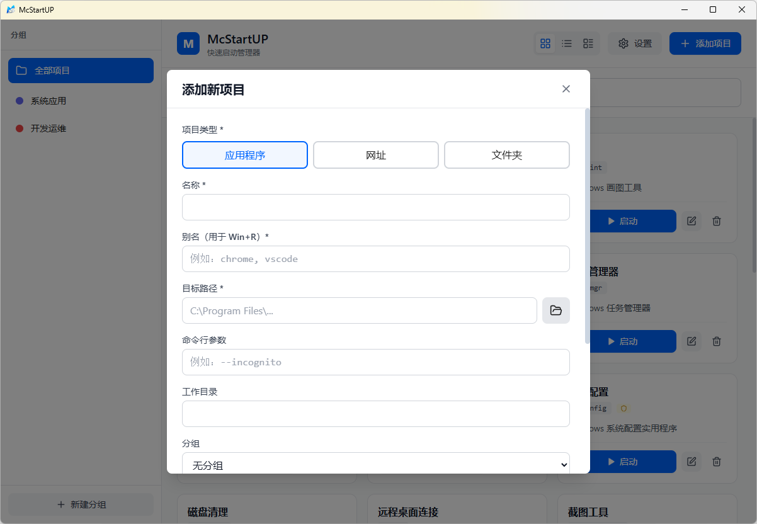The width and height of the screenshot is (757, 524).
Task: Click the 添加项目 button
Action: (705, 43)
